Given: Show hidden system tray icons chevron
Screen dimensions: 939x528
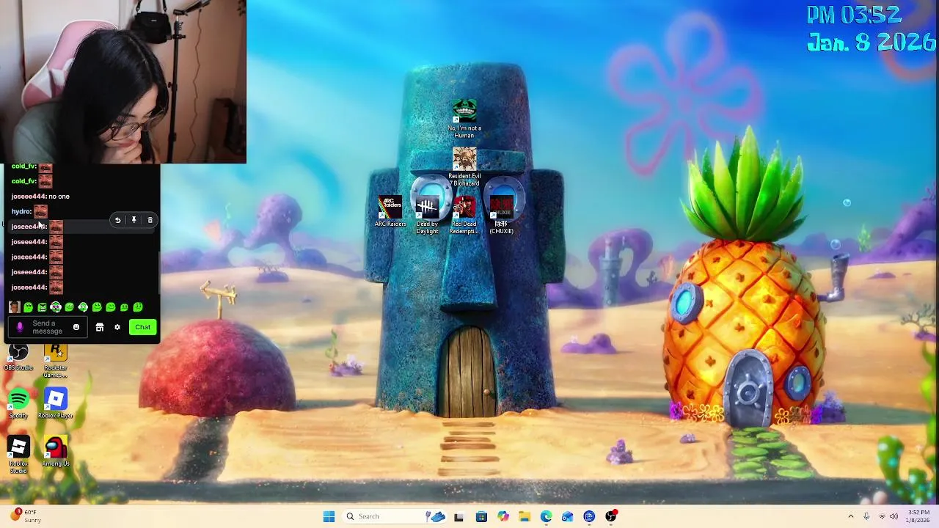Looking at the screenshot, I should point(850,517).
